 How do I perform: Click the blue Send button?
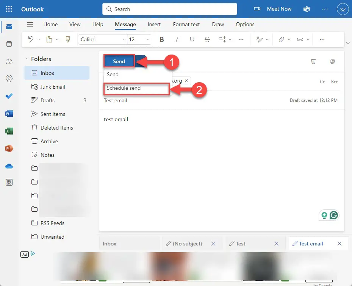(x=119, y=61)
